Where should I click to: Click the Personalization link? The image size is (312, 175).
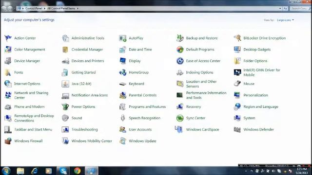pyautogui.click(x=255, y=95)
